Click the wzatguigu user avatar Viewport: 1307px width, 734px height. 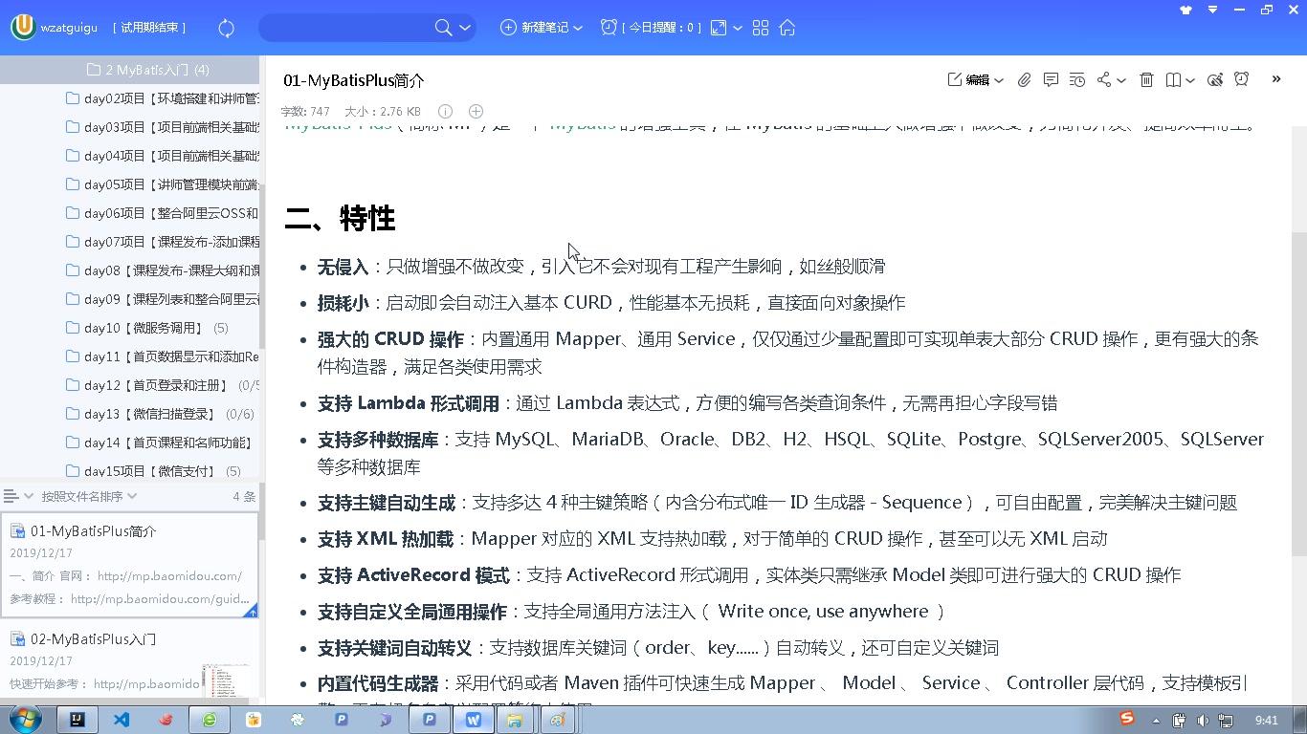(x=23, y=28)
